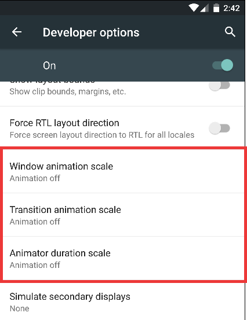Toggle Show layout bounds switch
Screen dimensions: 247x320
[x=219, y=85]
